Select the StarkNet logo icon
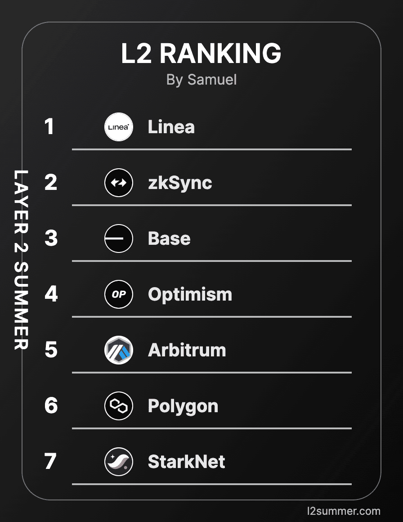Viewport: 403px width, 522px height. coord(119,462)
